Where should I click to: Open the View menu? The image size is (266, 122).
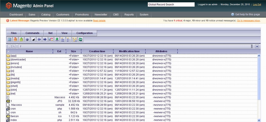click(65, 33)
